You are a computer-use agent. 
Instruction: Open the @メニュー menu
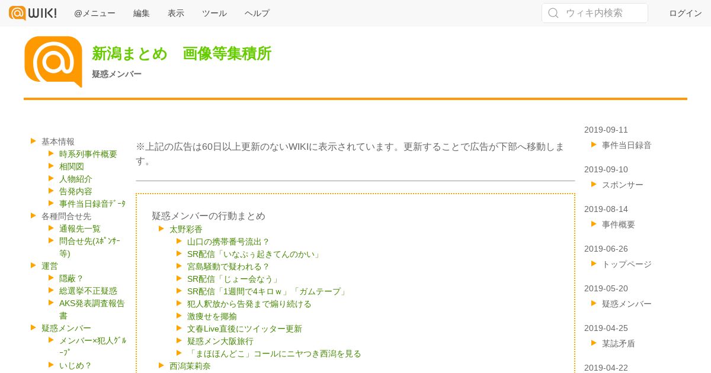[95, 13]
